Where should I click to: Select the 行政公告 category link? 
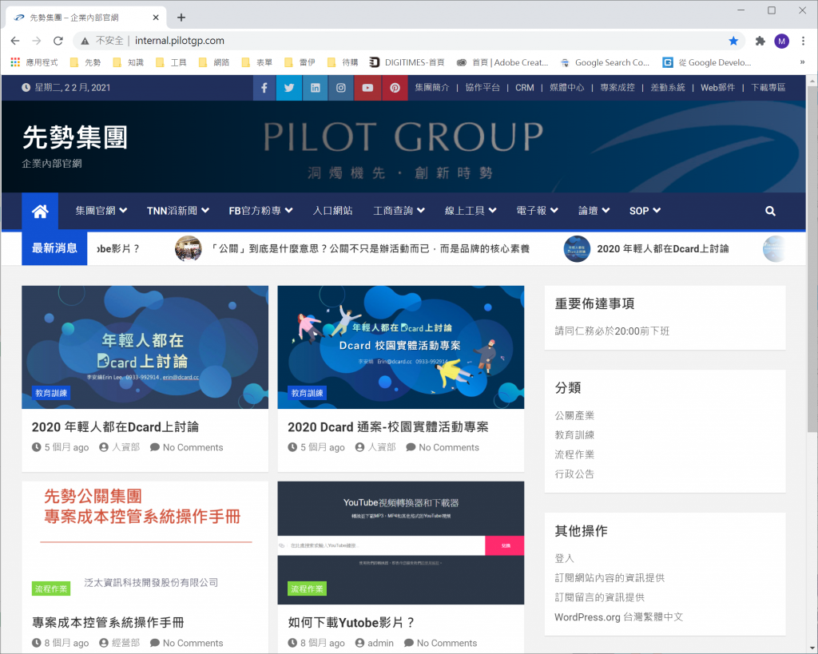click(x=574, y=474)
